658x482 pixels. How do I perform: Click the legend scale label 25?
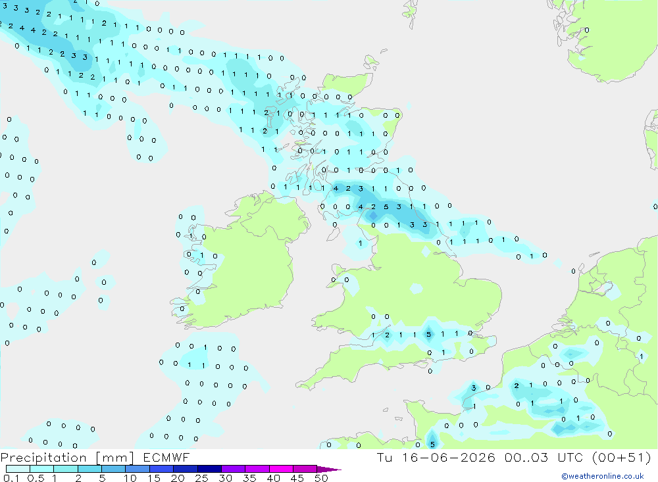(x=201, y=478)
